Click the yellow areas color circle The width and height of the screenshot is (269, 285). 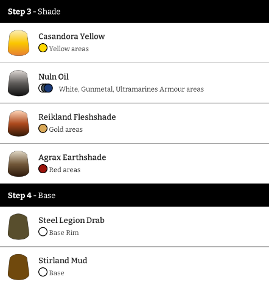click(43, 48)
